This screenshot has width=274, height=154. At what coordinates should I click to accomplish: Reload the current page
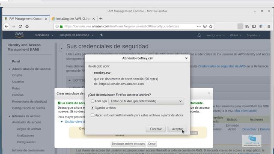pyautogui.click(x=20, y=27)
